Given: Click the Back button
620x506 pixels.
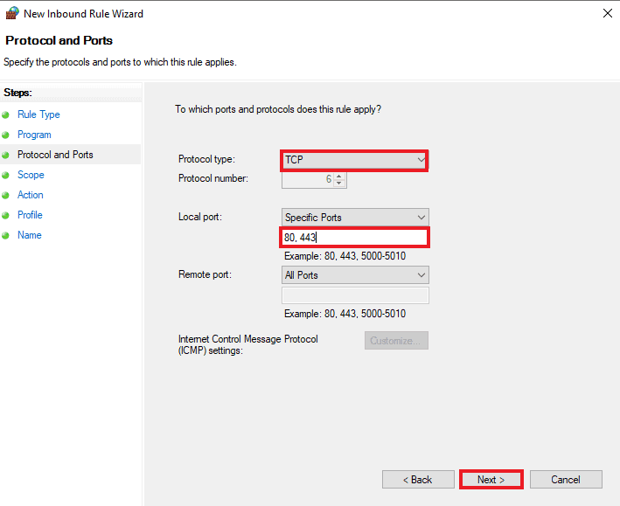Looking at the screenshot, I should [418, 480].
